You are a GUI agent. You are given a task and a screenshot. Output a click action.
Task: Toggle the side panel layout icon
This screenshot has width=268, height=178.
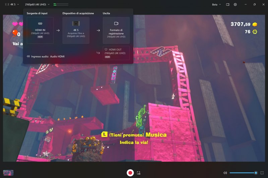228,5
